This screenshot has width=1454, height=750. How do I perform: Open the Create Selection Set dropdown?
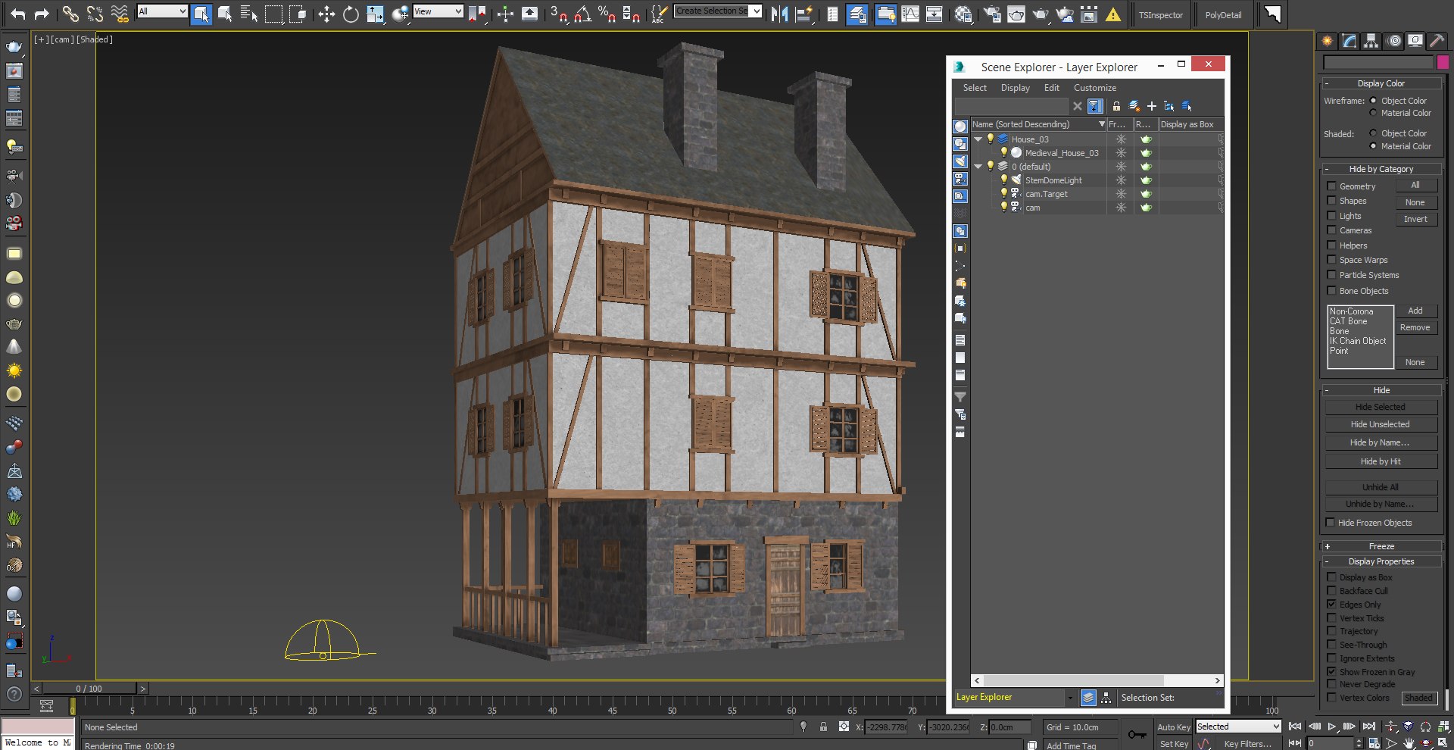tap(718, 11)
